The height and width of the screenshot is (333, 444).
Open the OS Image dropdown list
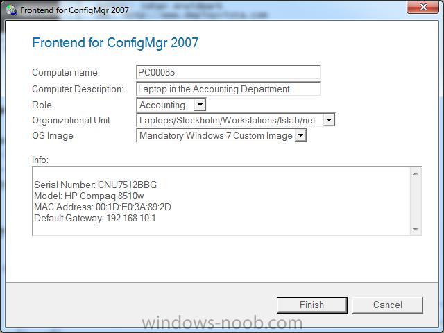point(300,135)
